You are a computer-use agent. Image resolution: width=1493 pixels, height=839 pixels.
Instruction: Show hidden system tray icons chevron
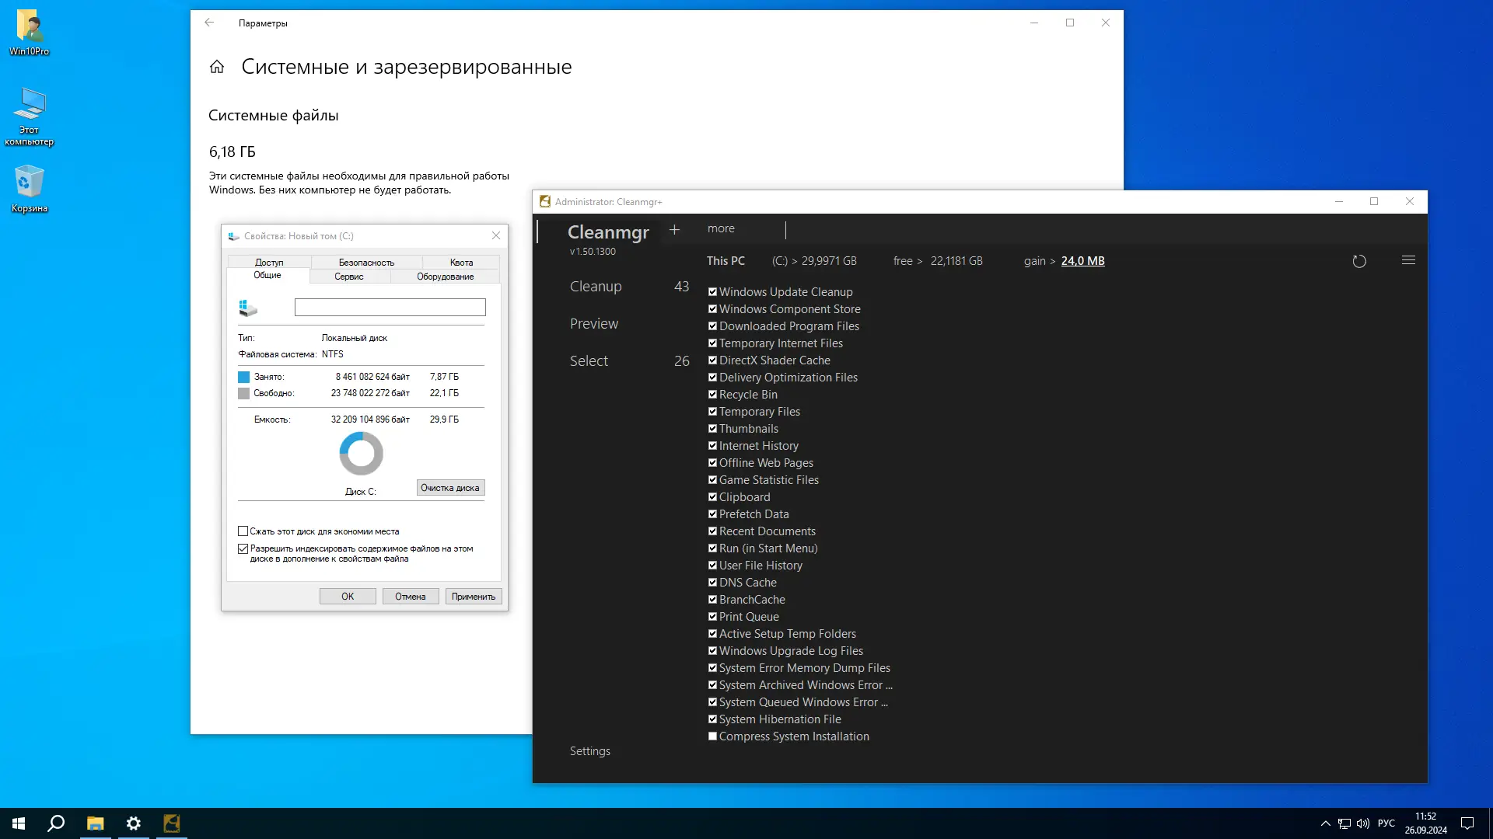coord(1325,823)
